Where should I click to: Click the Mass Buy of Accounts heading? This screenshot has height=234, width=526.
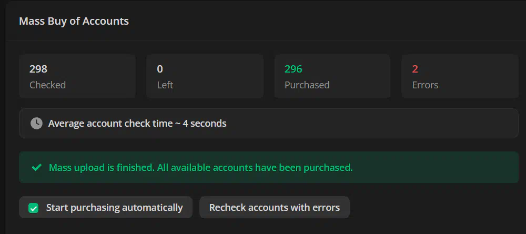[74, 21]
